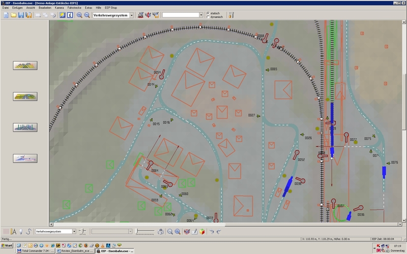This screenshot has height=254, width=407.
Task: Open the Fahrstrecke menu
Action: click(74, 8)
